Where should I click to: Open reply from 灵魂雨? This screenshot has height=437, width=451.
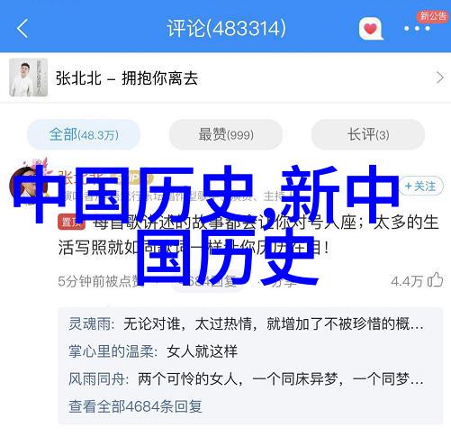tap(246, 323)
